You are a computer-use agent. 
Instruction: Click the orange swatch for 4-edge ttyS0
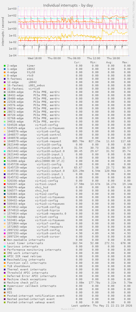pos(5,72)
